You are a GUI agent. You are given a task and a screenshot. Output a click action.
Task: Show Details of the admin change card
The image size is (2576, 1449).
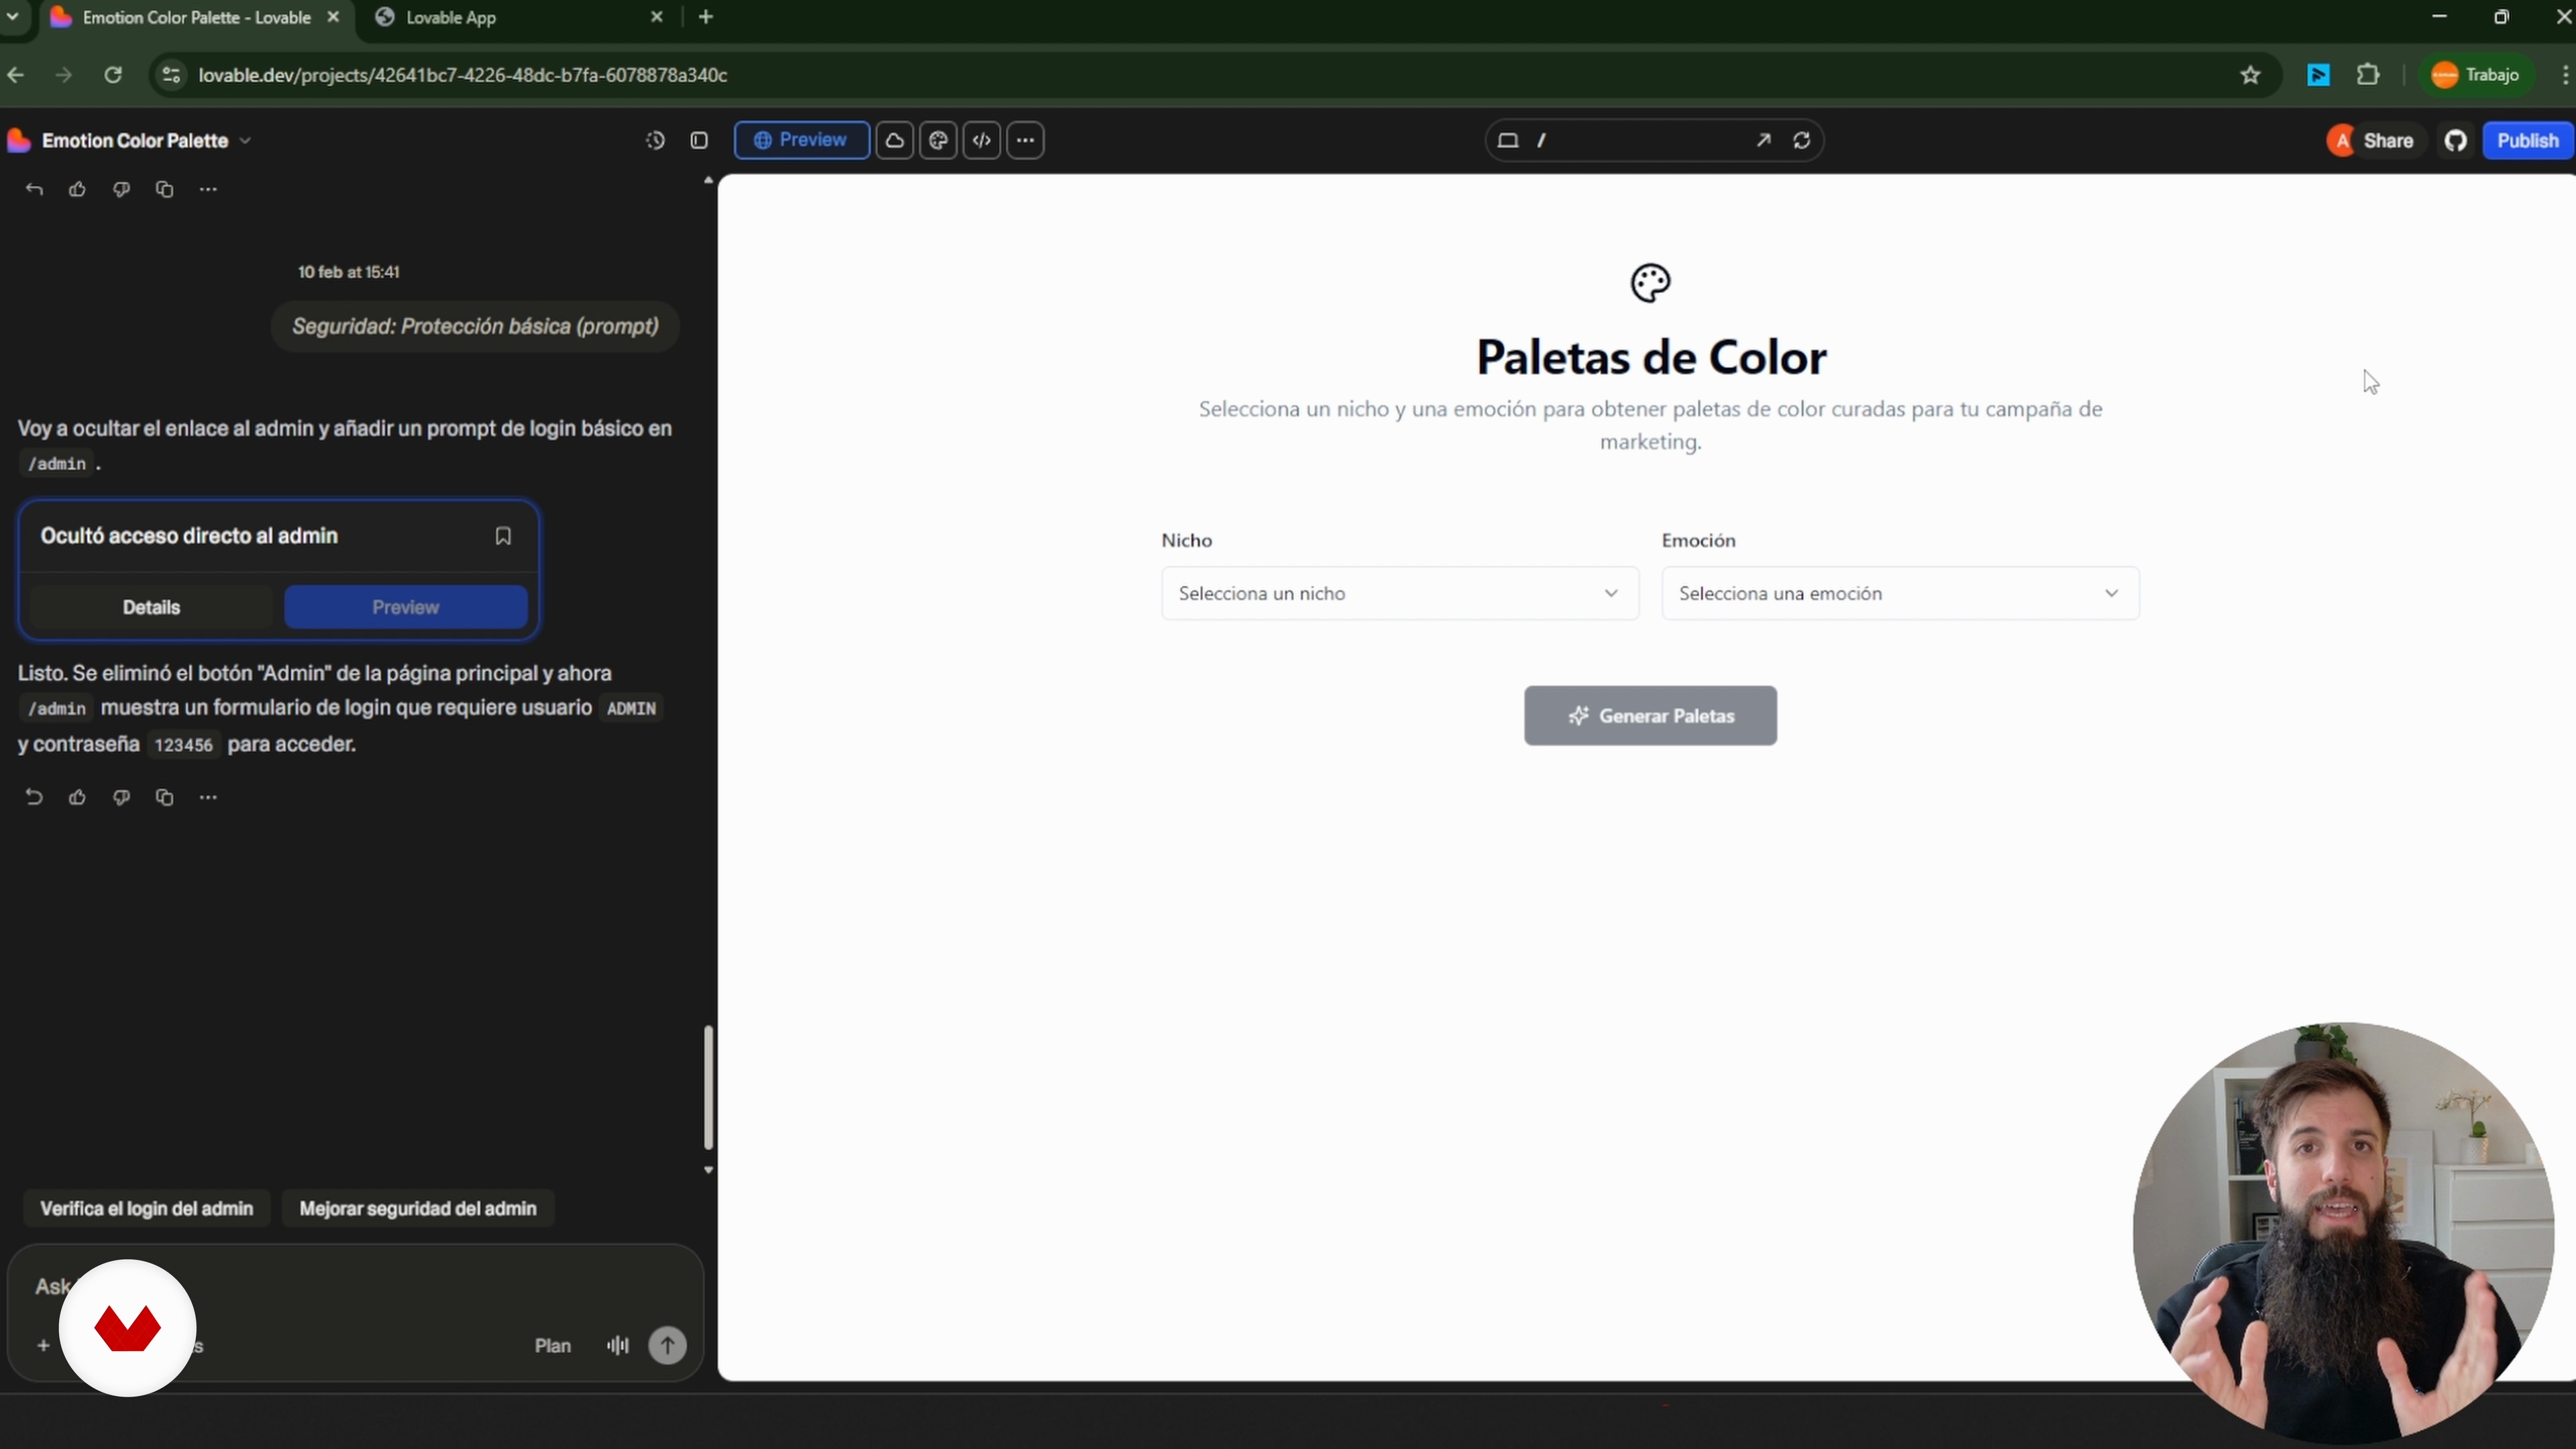pyautogui.click(x=151, y=607)
